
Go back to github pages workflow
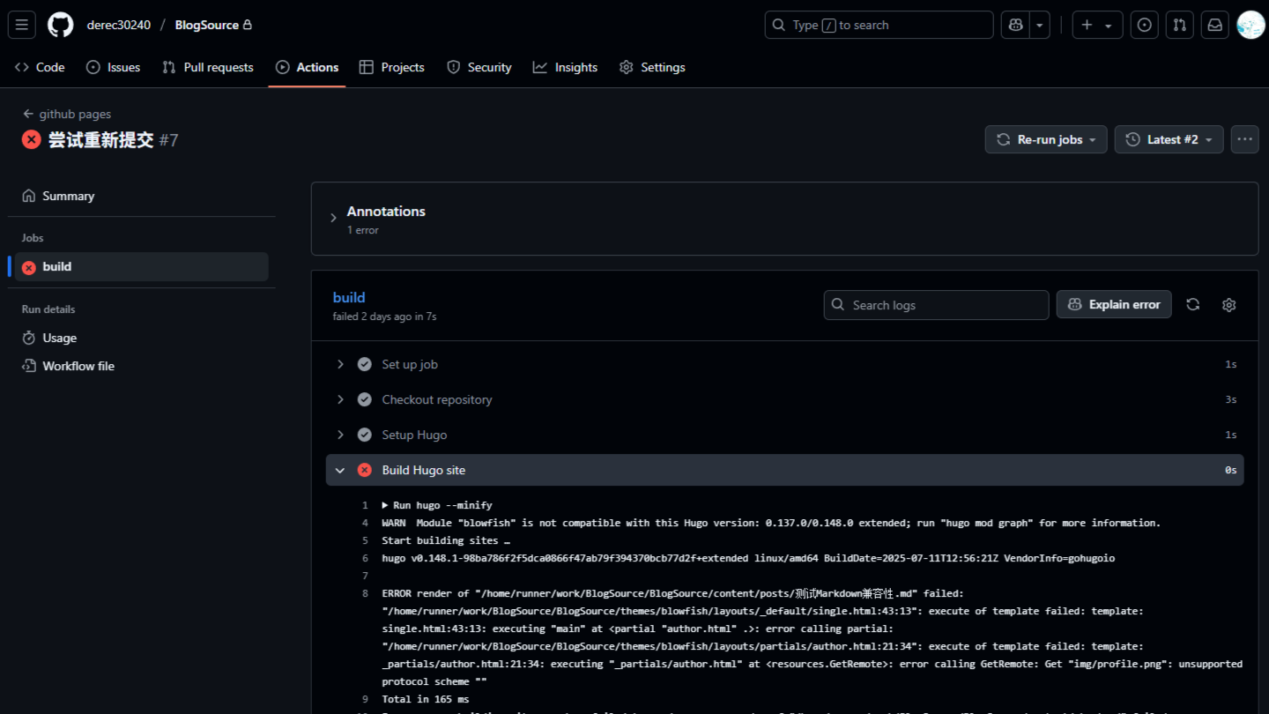[x=67, y=114]
